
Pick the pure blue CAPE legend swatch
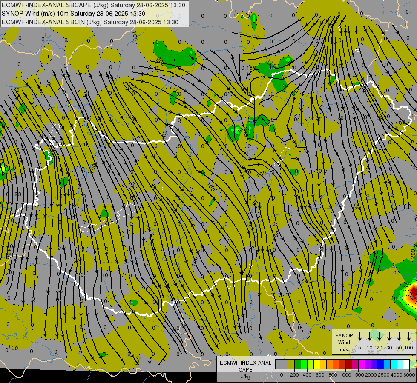click(x=380, y=364)
